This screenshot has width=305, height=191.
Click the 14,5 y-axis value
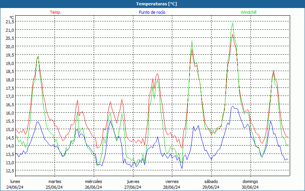pyautogui.click(x=10, y=138)
